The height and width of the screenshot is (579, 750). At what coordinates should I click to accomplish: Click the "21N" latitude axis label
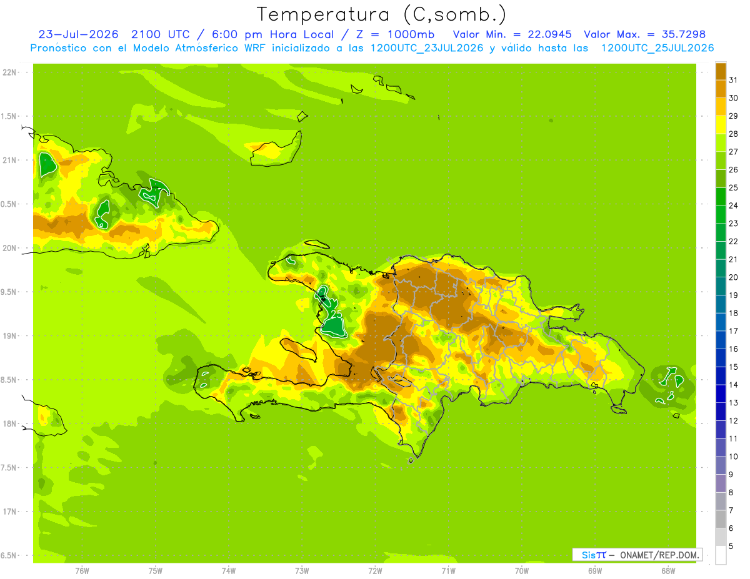click(9, 160)
